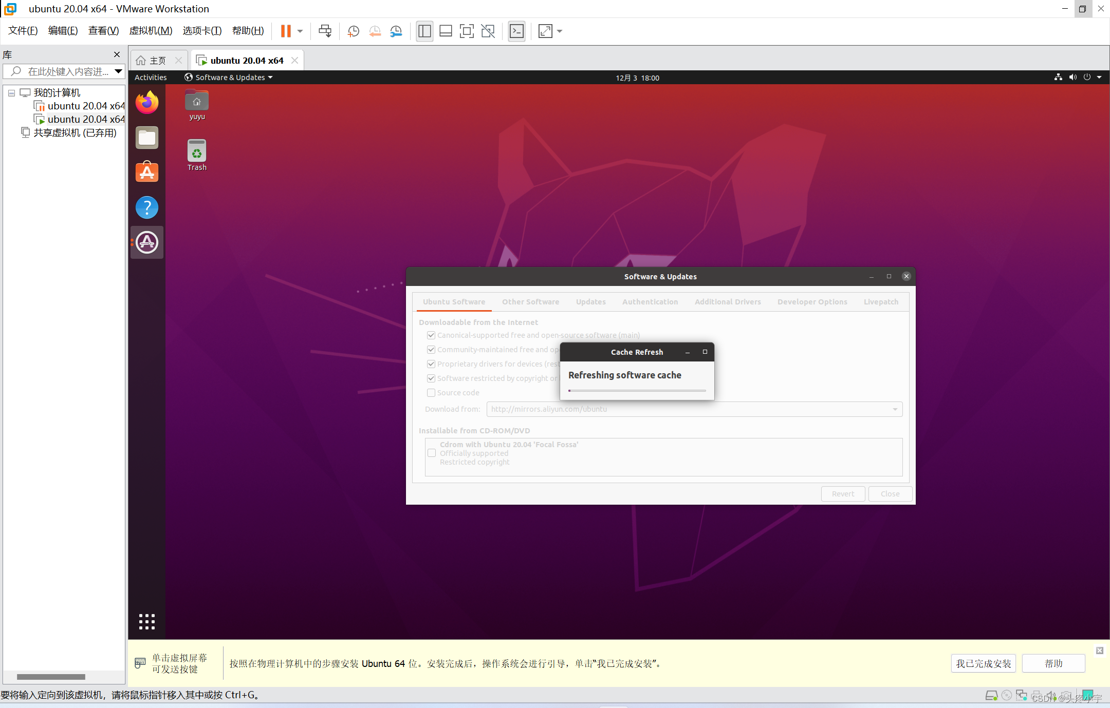Viewport: 1110px width, 708px height.
Task: Select 共享虚拟机 (已弃用) tree item
Action: [x=69, y=133]
